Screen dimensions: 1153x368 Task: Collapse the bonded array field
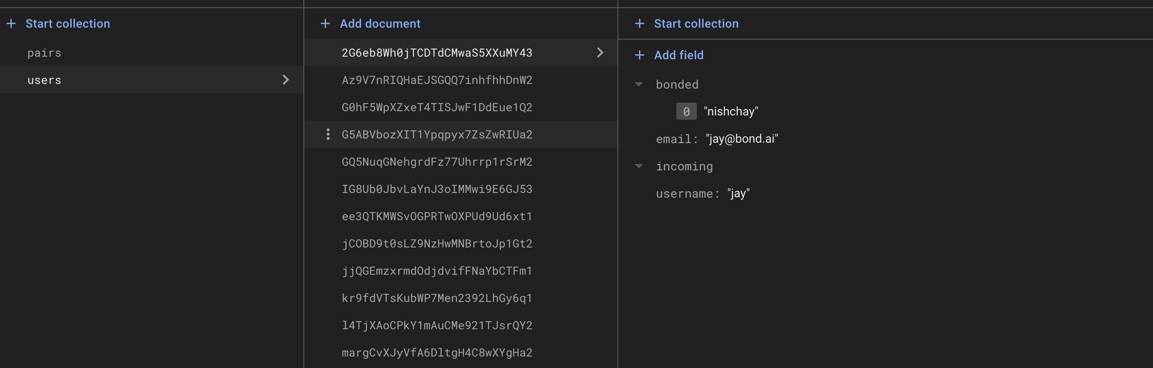(x=639, y=84)
